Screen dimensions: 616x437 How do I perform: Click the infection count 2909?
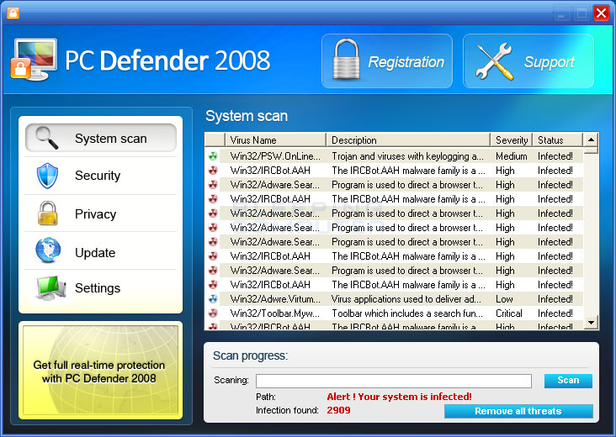click(338, 410)
